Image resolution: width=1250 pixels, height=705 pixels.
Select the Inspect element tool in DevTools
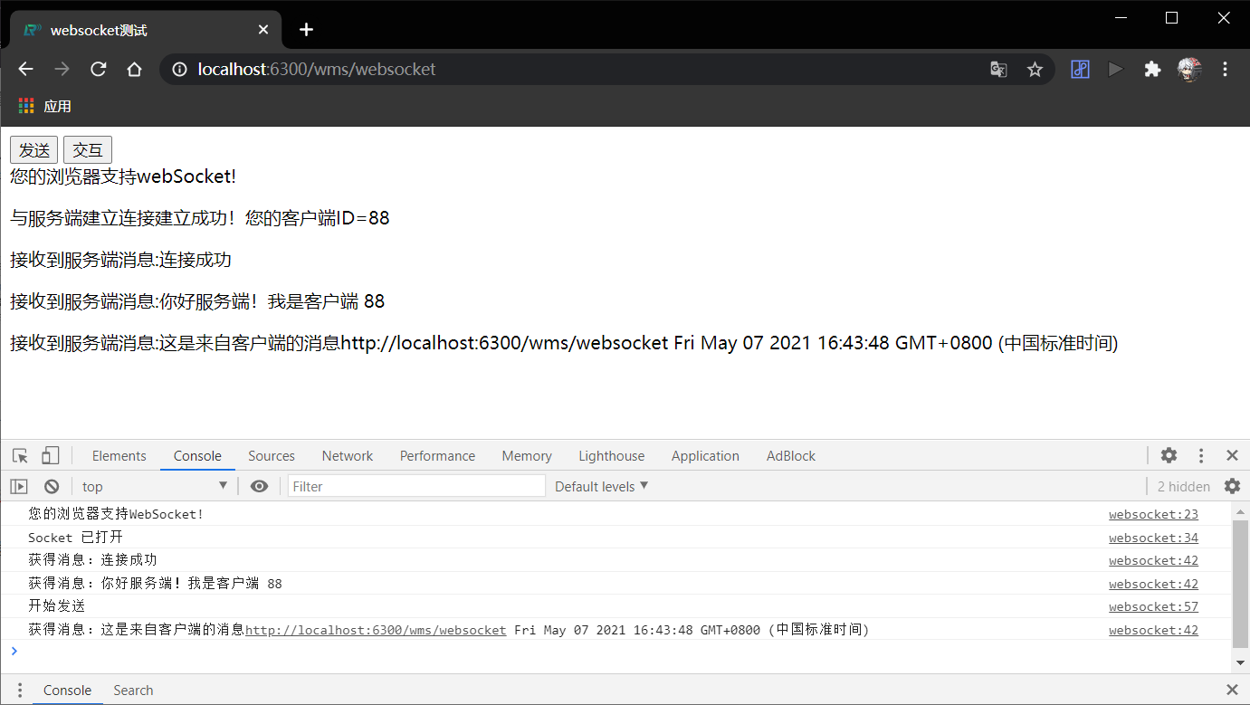click(20, 455)
